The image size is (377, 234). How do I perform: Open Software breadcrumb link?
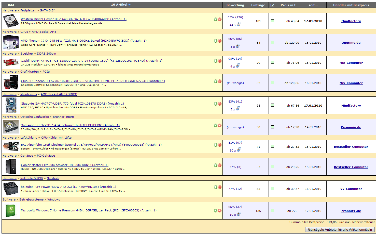(x=9, y=199)
